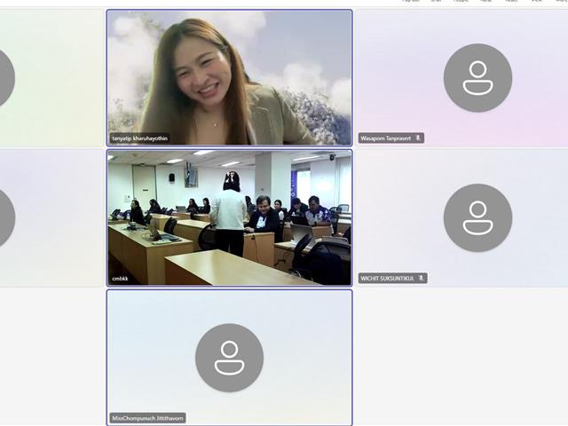Click WICHIT SUKSUNTIKUL's avatar placeholder icon

click(x=477, y=217)
